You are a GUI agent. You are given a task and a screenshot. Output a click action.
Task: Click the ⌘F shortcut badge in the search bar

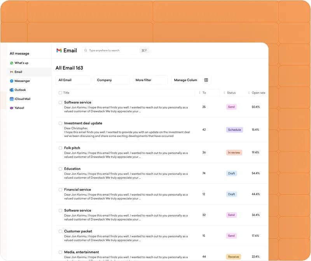144,51
